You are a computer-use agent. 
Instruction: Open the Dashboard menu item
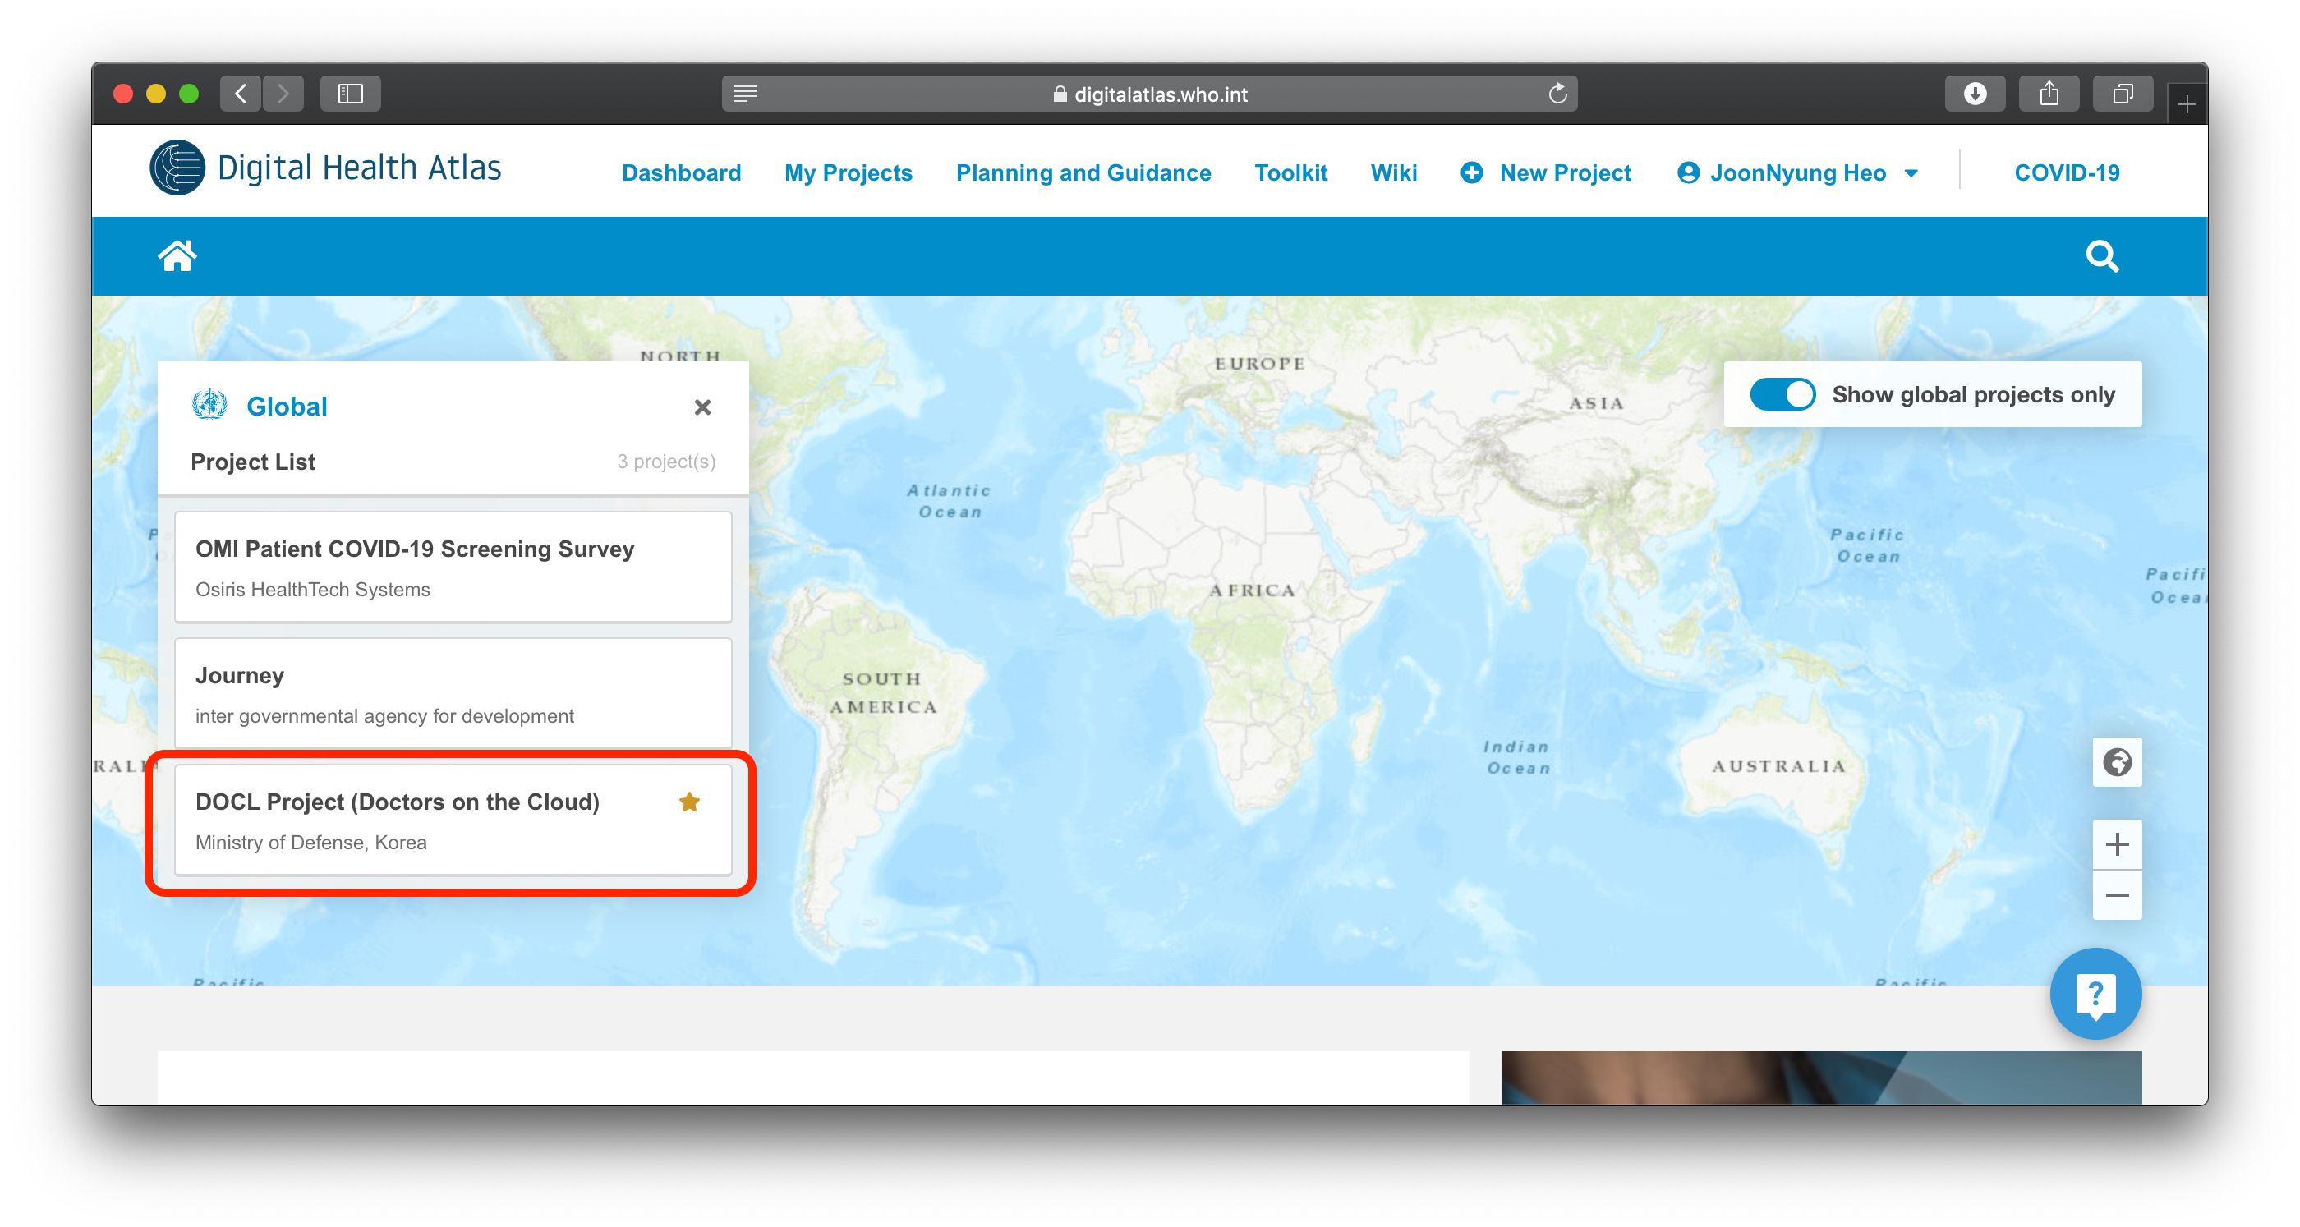[681, 172]
